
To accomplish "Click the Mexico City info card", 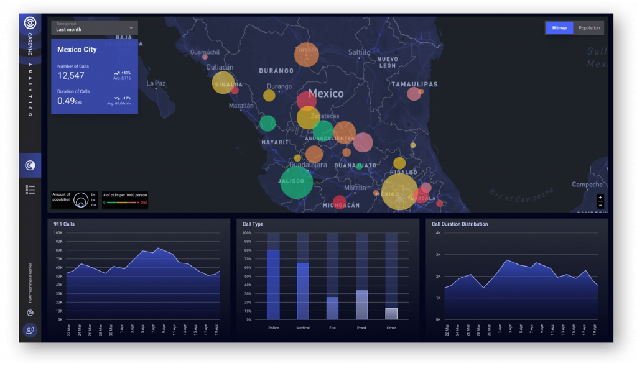I will (95, 76).
